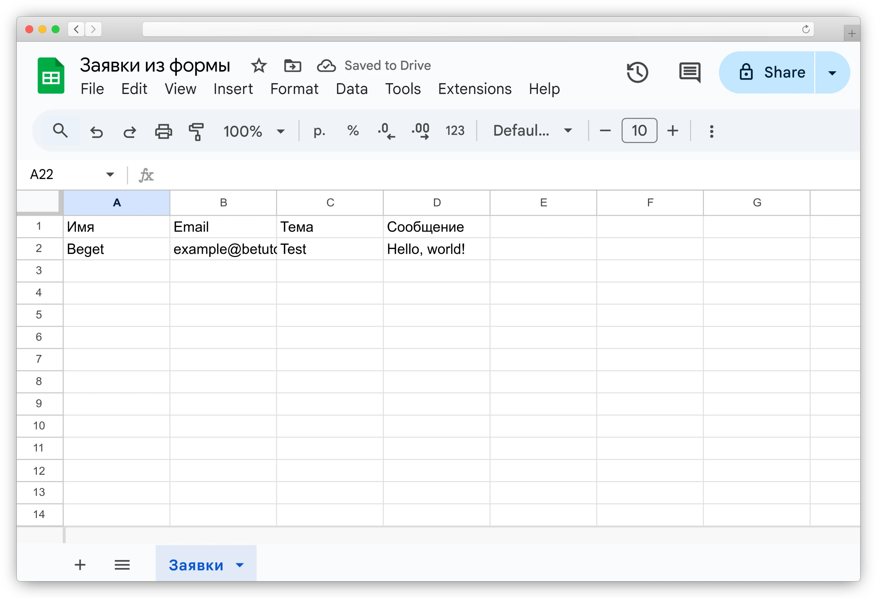This screenshot has height=598, width=877.
Task: Star the document title
Action: pyautogui.click(x=259, y=66)
